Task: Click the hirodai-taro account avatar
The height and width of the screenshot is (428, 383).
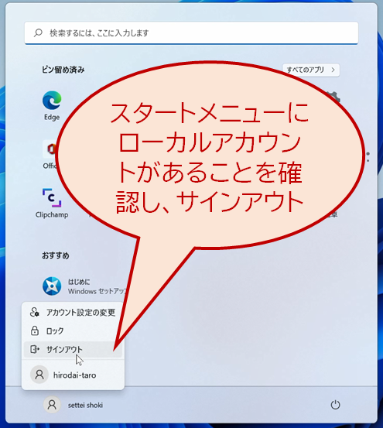Action: point(39,375)
